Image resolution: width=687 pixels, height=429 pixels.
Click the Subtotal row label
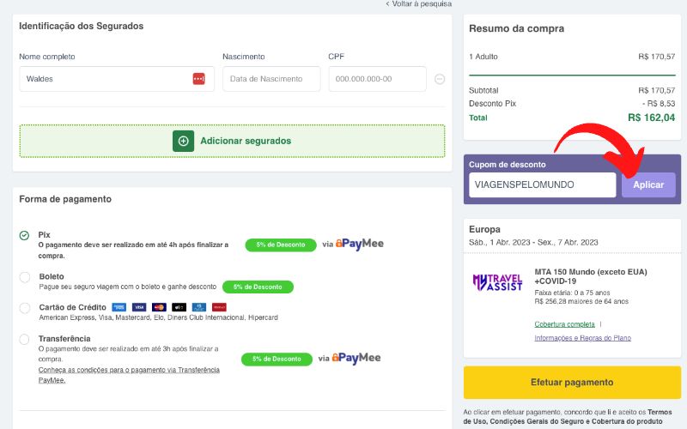tap(483, 91)
